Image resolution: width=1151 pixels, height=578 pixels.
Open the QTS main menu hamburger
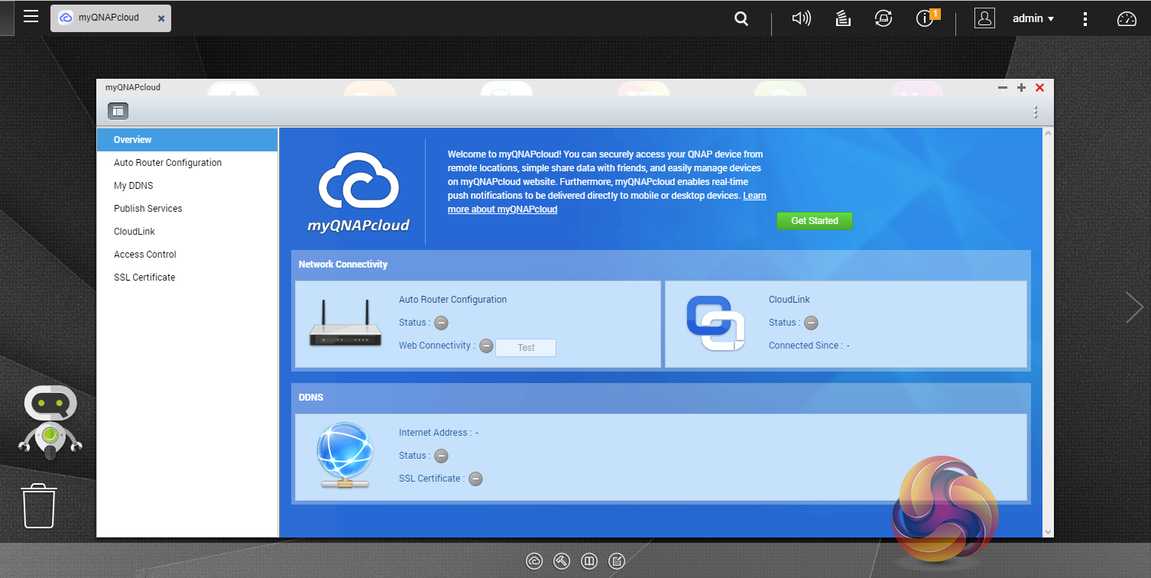(x=31, y=16)
